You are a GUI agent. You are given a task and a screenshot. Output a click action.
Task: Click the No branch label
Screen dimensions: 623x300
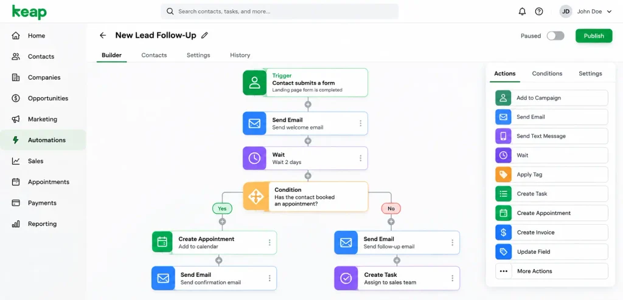click(x=391, y=208)
